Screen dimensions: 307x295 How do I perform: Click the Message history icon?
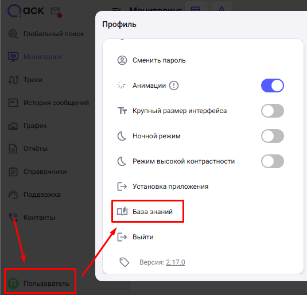13,103
